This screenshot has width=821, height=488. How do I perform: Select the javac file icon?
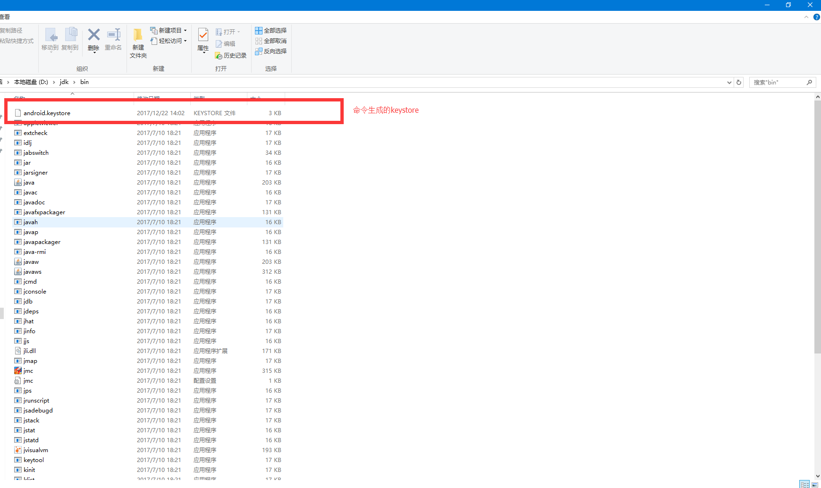(x=18, y=193)
